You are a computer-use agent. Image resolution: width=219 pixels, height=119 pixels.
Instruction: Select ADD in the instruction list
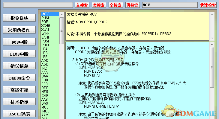(50, 61)
